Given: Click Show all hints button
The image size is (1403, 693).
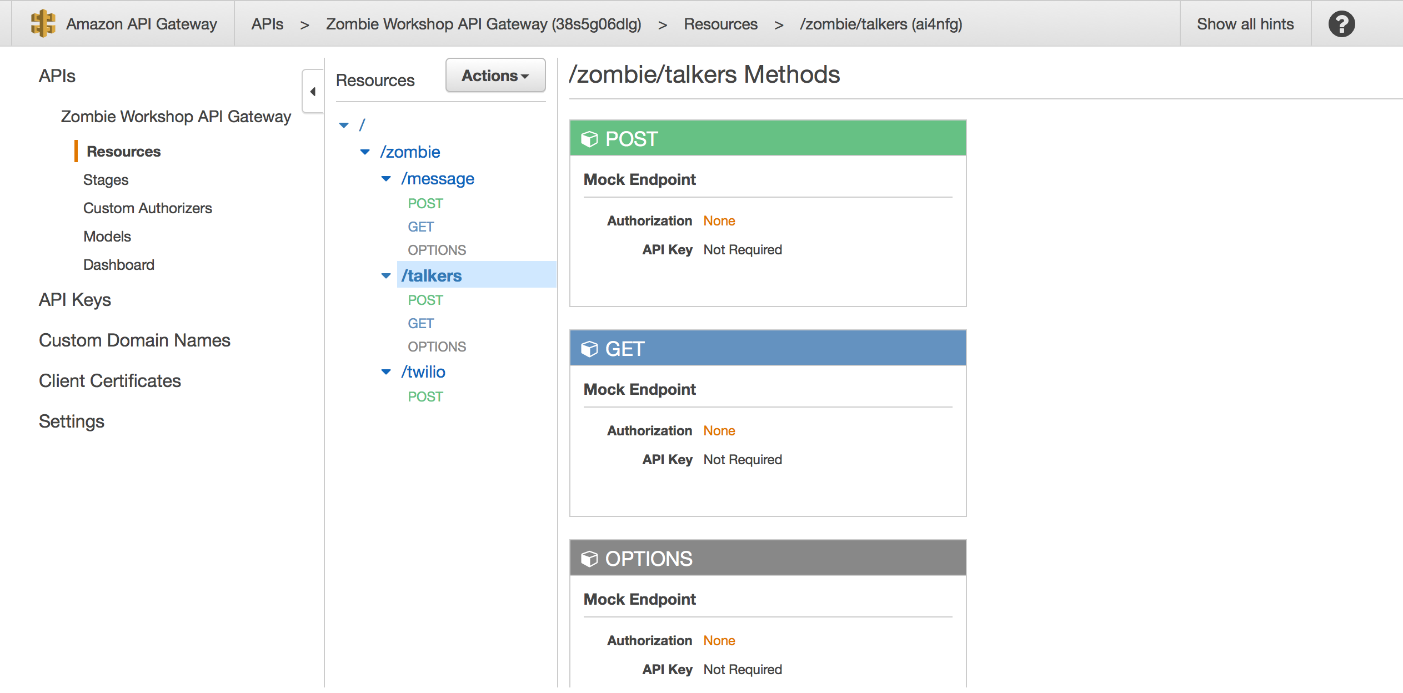Looking at the screenshot, I should [1245, 24].
